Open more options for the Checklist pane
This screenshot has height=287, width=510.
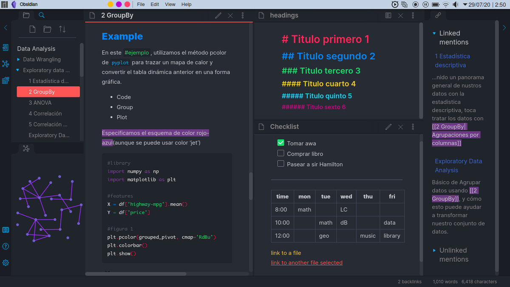click(x=413, y=127)
